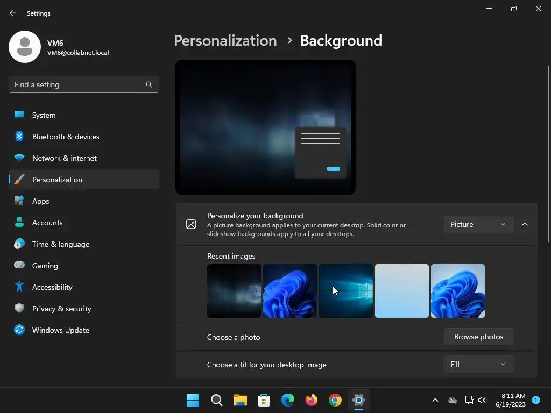Image resolution: width=551 pixels, height=413 pixels.
Task: Click VM6@collabnet.local account text
Action: click(78, 53)
